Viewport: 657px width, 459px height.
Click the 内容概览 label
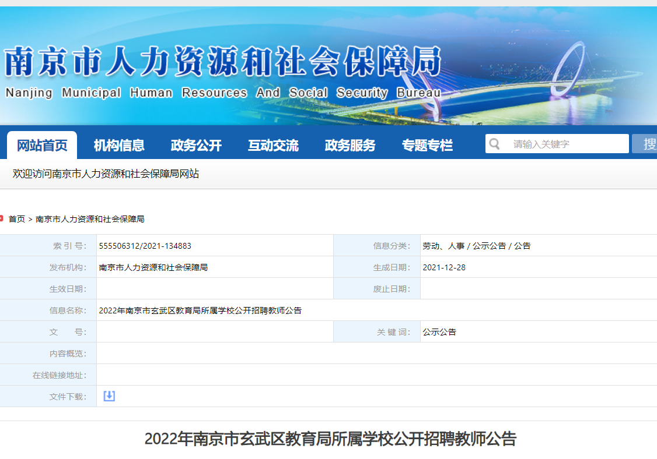pyautogui.click(x=68, y=354)
